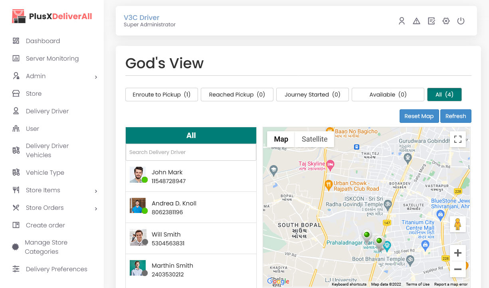Click the power logout icon
This screenshot has height=288, width=489.
point(461,21)
